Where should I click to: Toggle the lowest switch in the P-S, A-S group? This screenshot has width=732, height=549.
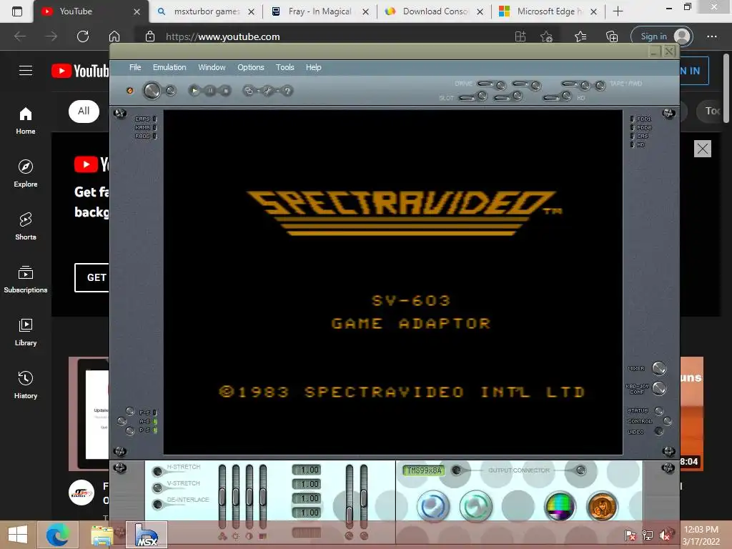(x=130, y=431)
